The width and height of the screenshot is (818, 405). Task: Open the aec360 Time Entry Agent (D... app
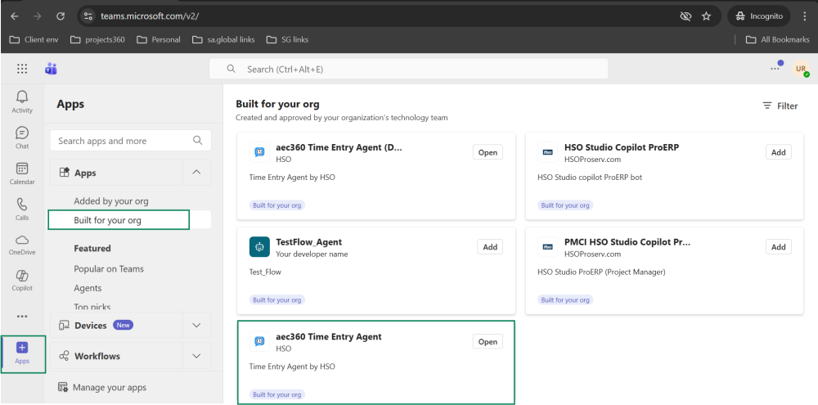click(x=488, y=152)
